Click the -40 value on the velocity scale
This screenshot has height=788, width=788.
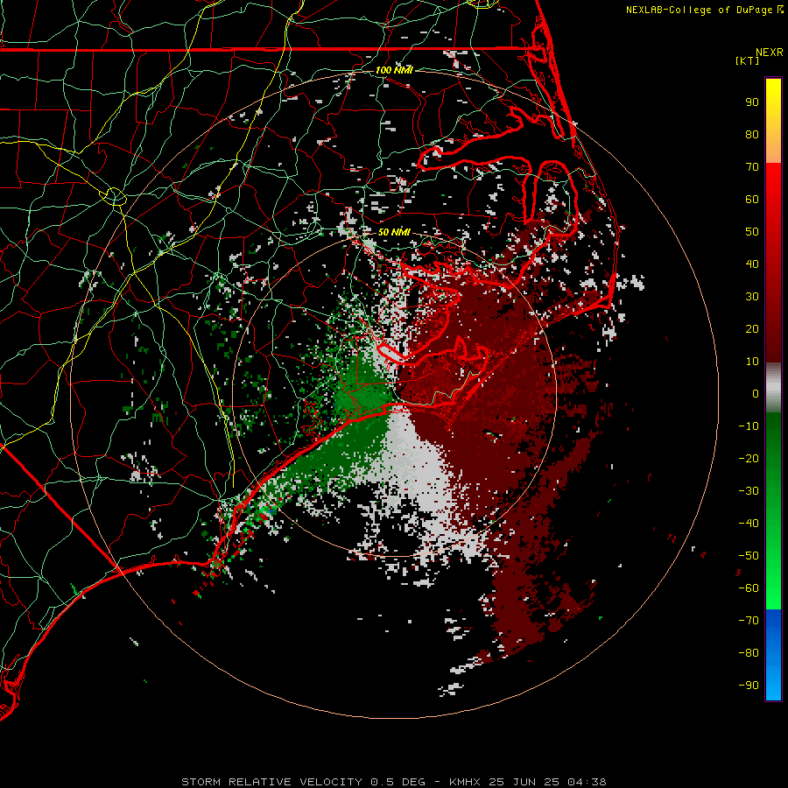coord(749,524)
